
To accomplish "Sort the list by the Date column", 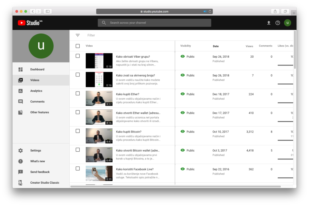I will [216, 46].
